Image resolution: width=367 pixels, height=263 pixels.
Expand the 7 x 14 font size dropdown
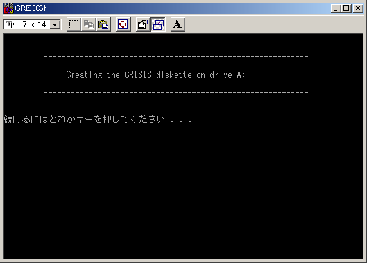[x=55, y=24]
